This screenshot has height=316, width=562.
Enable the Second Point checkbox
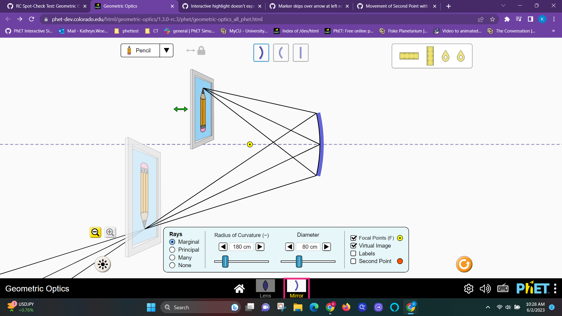[x=353, y=261]
